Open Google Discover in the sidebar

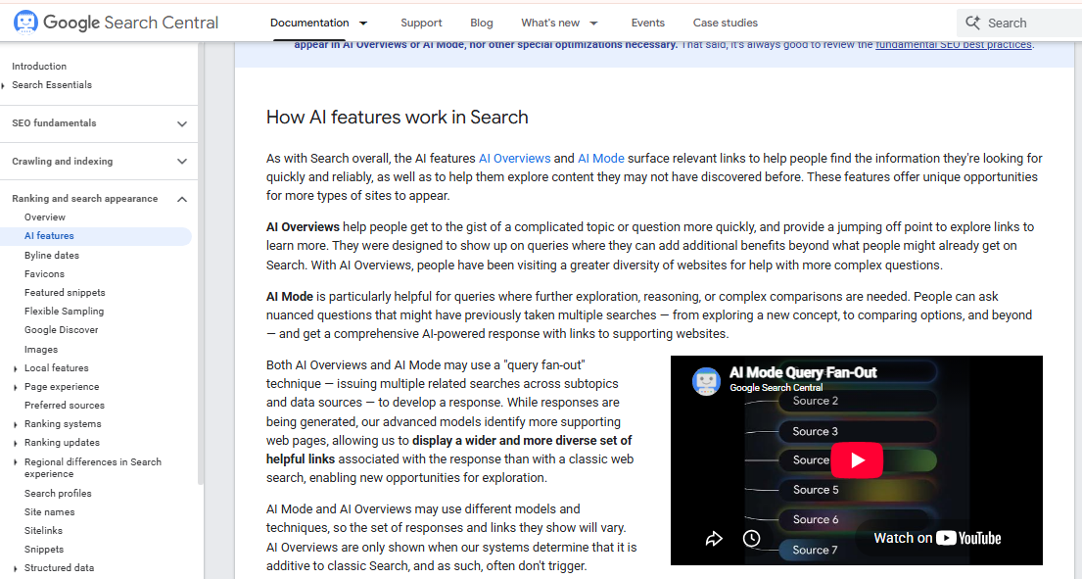coord(62,330)
